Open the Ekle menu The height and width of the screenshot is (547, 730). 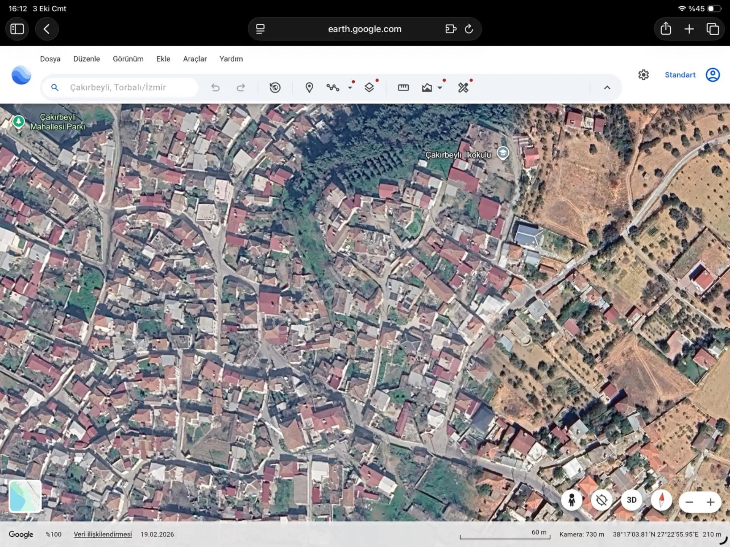tap(163, 59)
